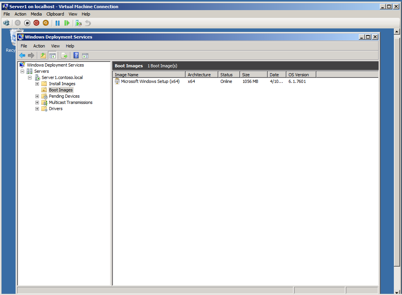Revert the virtual machine
This screenshot has width=402, height=295.
coord(88,23)
